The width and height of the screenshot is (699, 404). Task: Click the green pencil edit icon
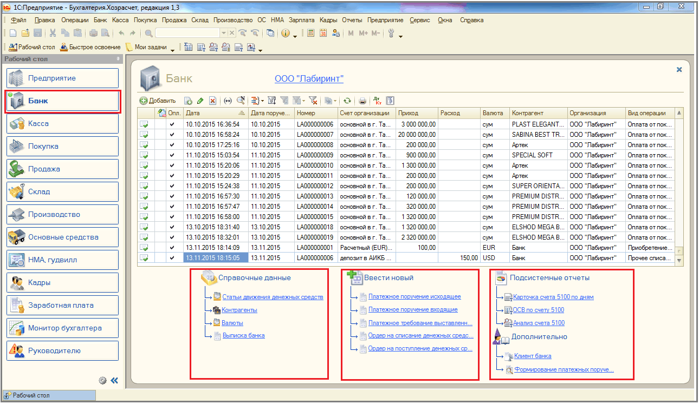200,101
